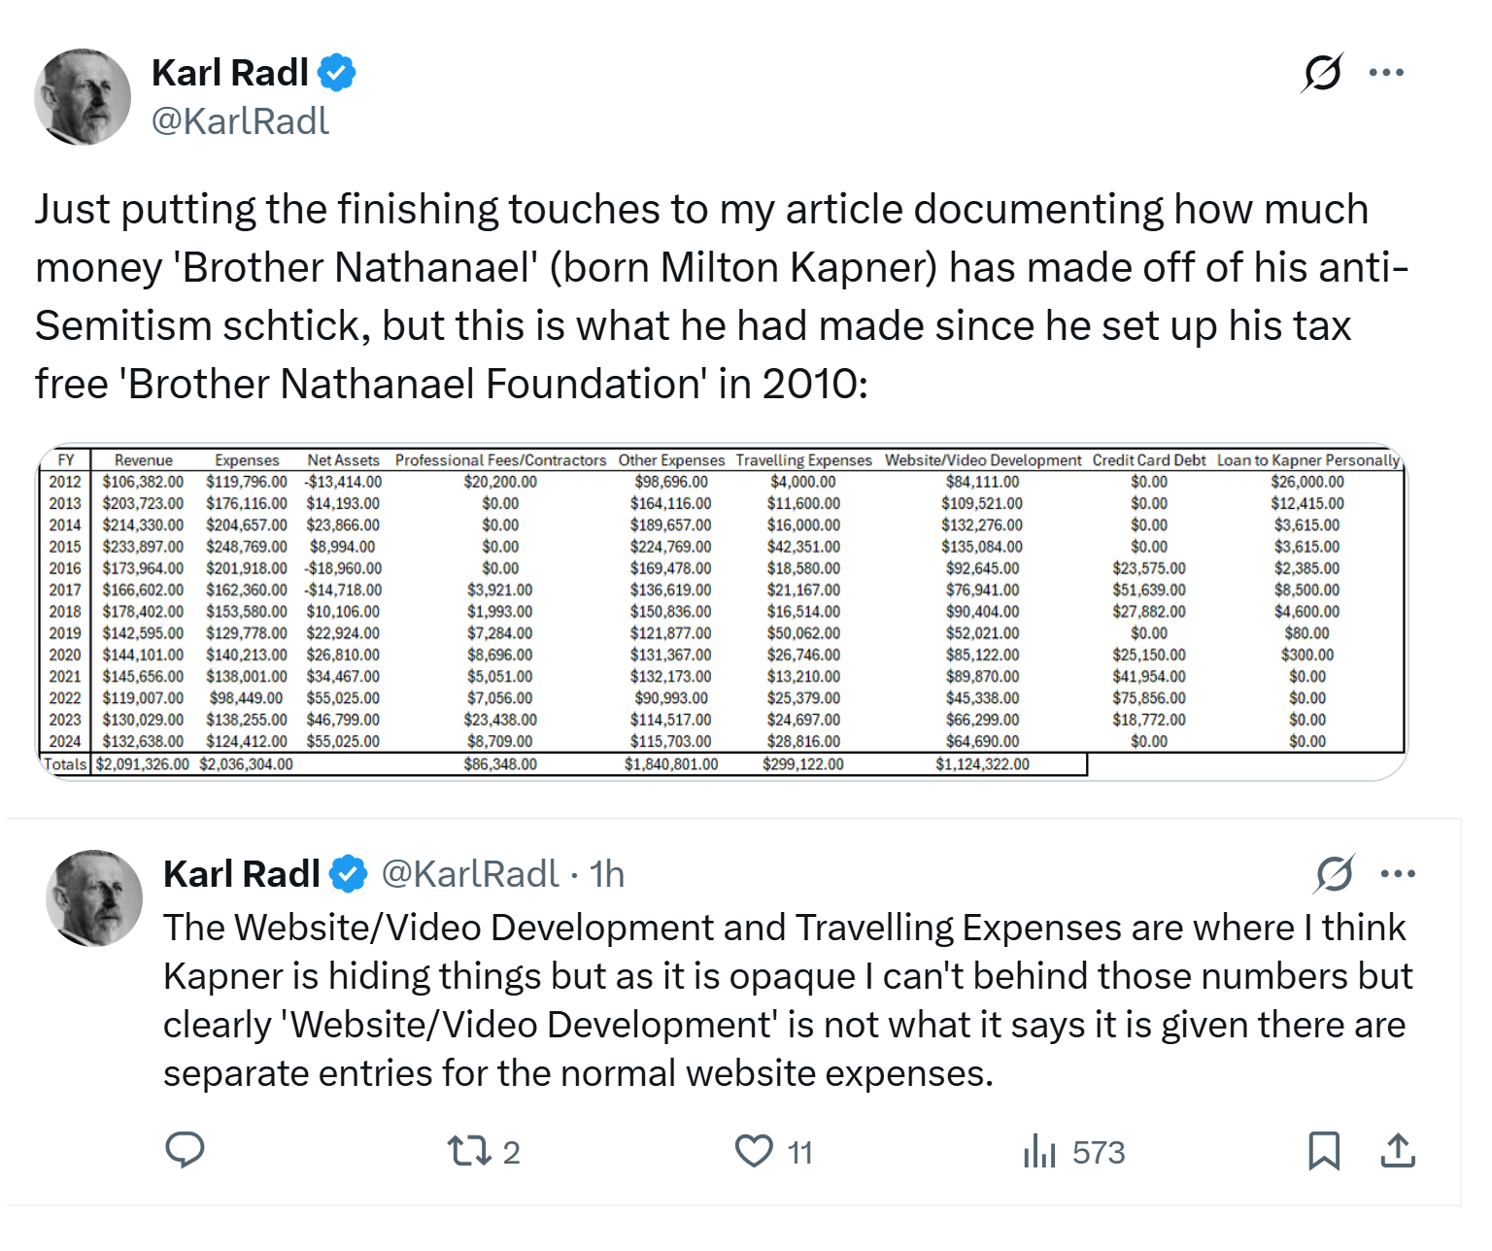Repost the reply with 2 reposts

point(484,1152)
